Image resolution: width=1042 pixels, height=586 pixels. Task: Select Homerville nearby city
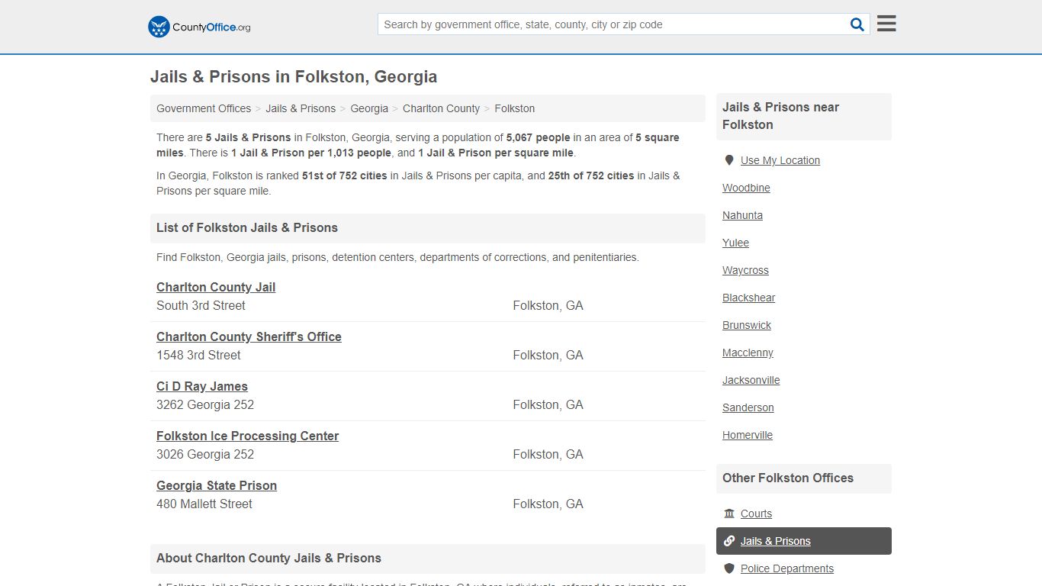(748, 435)
